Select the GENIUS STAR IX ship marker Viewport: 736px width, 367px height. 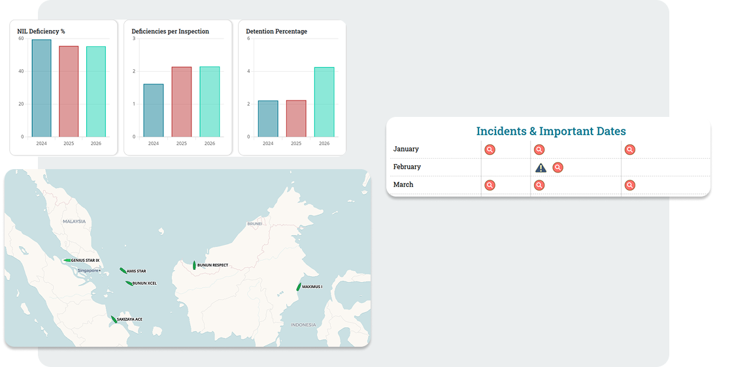point(67,261)
